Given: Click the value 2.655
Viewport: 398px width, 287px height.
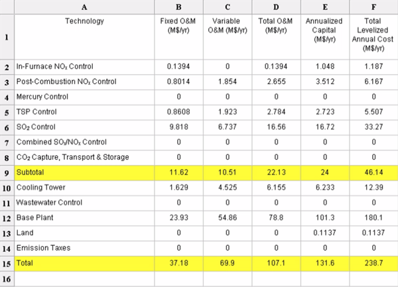Looking at the screenshot, I should click(276, 82).
